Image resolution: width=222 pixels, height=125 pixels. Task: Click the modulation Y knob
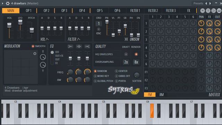pos(43,65)
